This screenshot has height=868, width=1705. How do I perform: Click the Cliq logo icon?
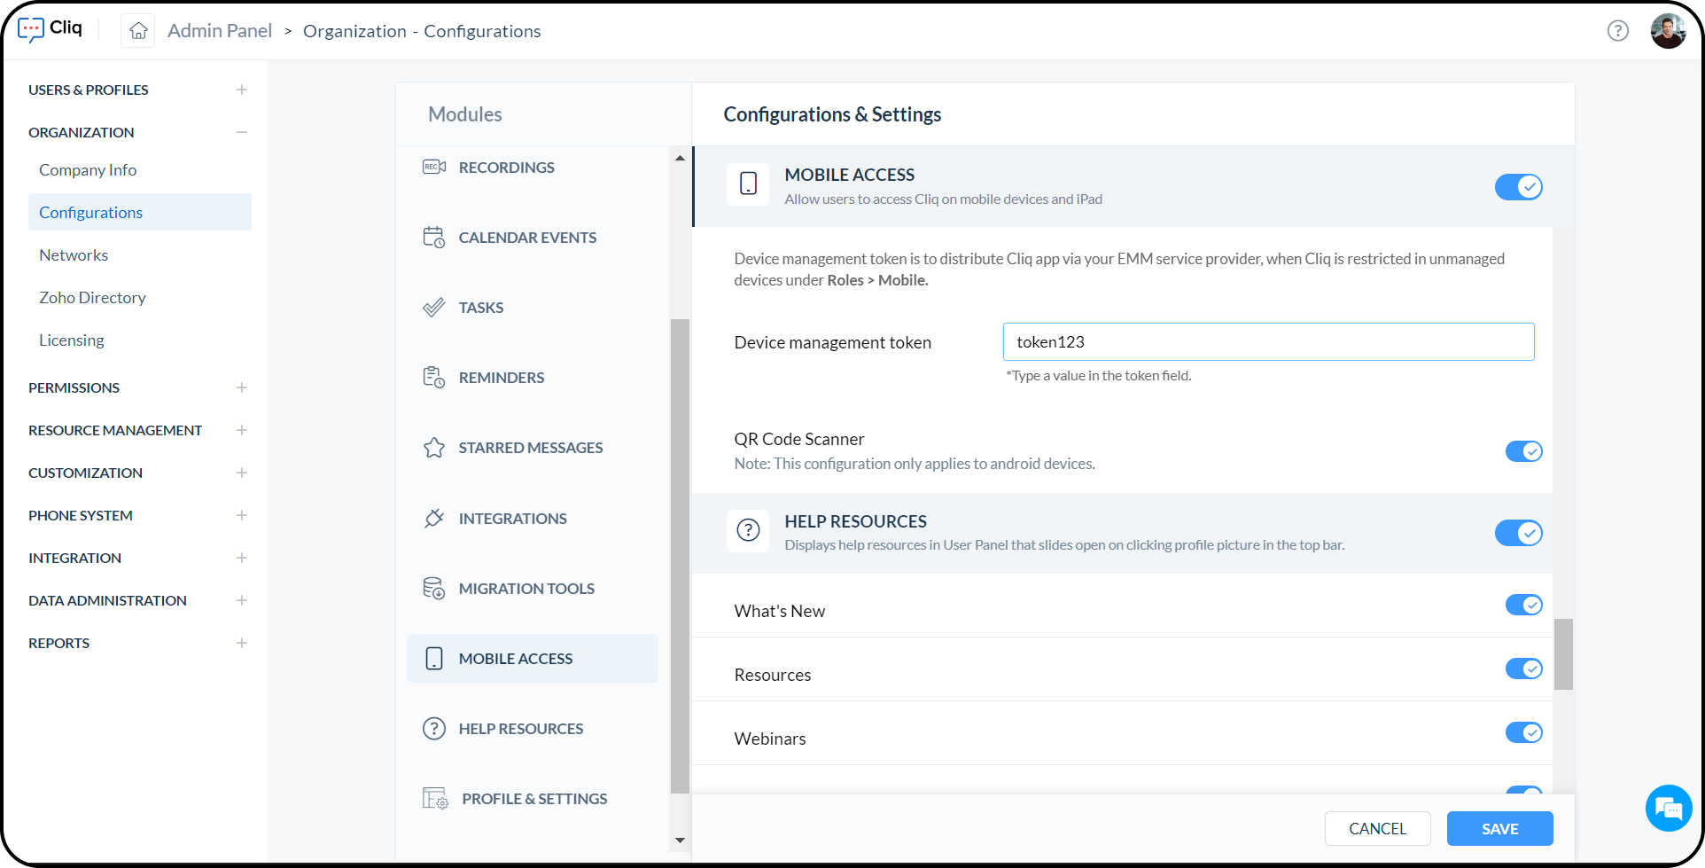coord(31,29)
